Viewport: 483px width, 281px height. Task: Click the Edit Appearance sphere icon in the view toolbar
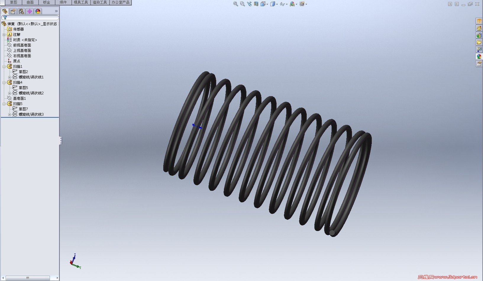click(x=292, y=4)
